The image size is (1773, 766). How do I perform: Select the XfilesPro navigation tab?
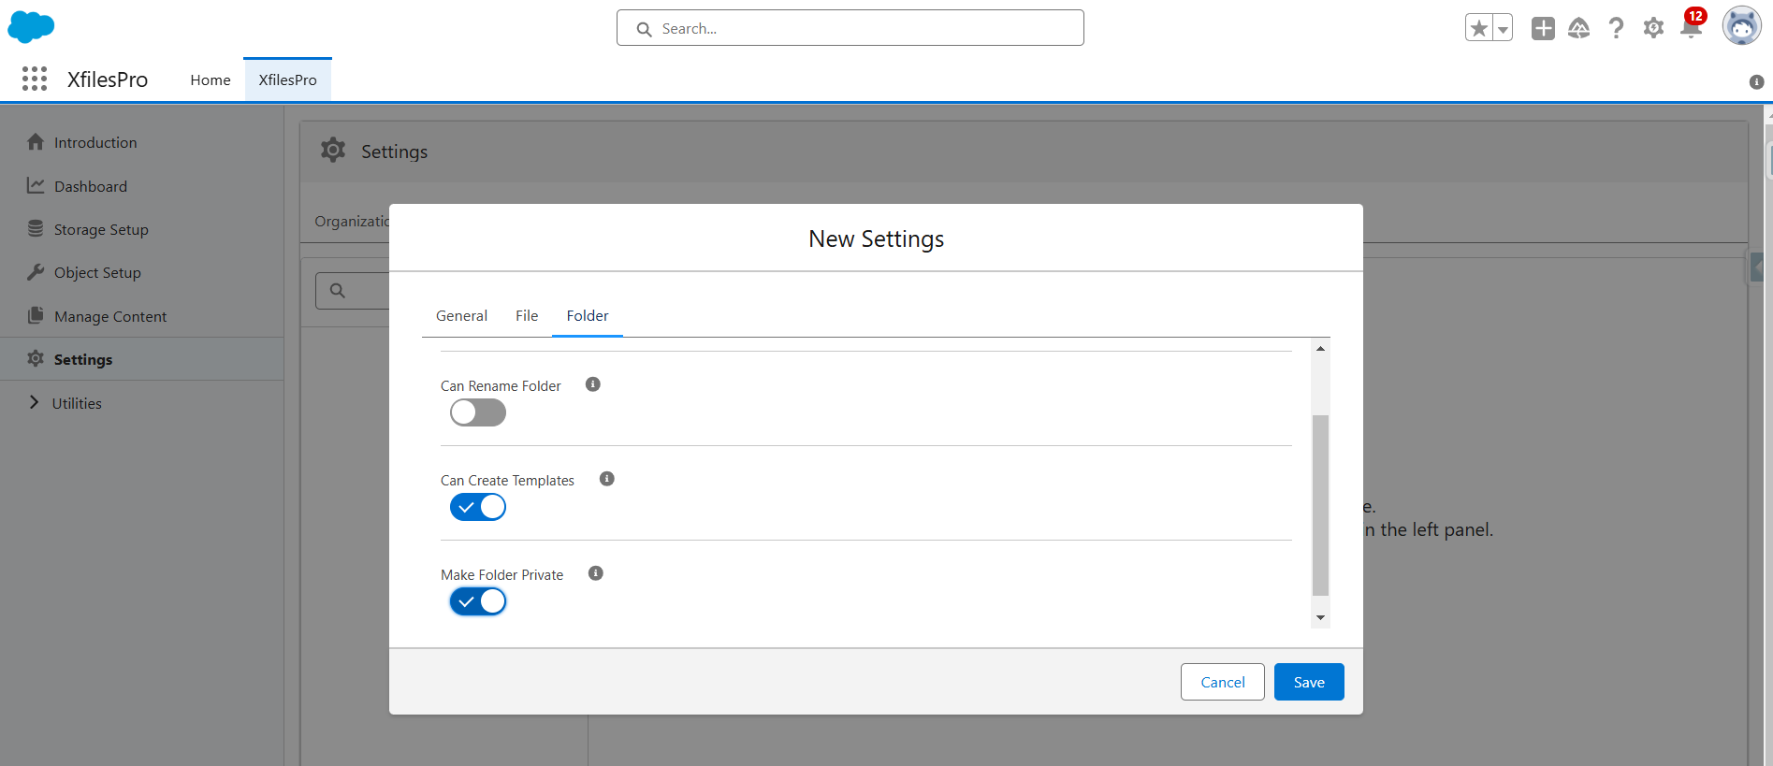click(288, 80)
